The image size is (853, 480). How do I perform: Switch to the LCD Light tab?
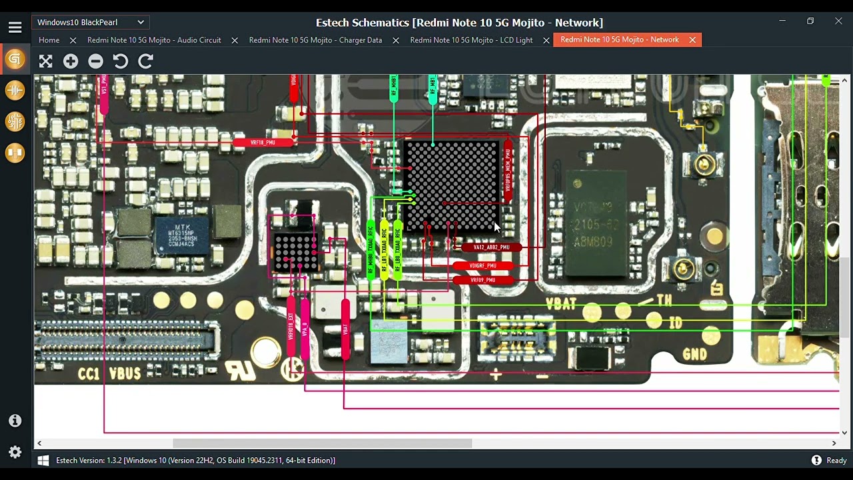click(471, 40)
